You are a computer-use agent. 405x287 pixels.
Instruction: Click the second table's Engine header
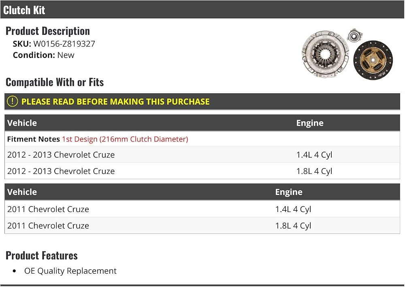[289, 192]
